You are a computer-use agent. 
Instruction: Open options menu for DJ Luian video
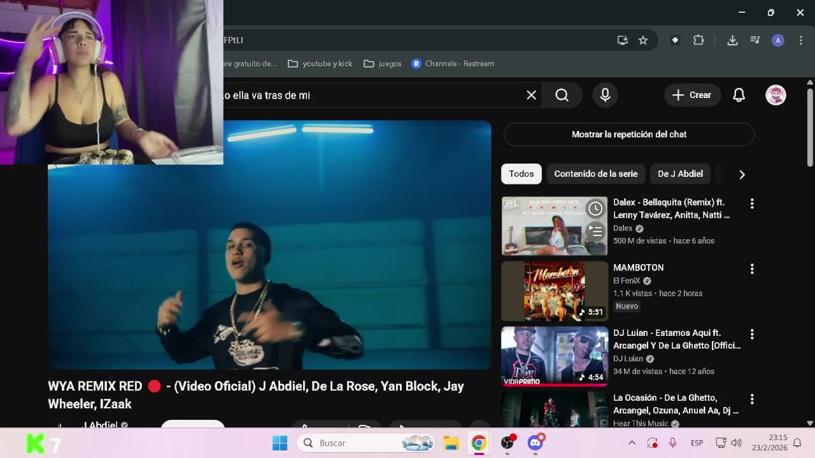pos(752,334)
